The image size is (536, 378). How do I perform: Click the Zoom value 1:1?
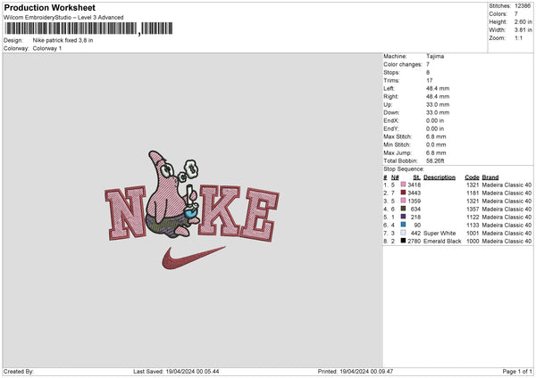pos(518,38)
